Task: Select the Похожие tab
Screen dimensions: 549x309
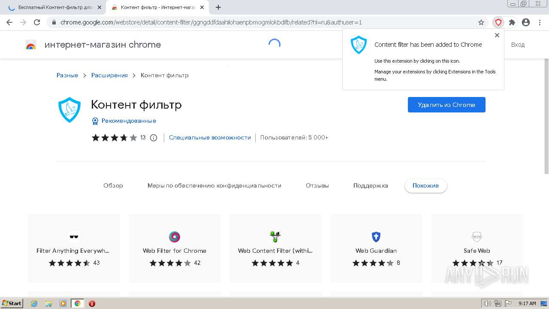Action: tap(425, 185)
